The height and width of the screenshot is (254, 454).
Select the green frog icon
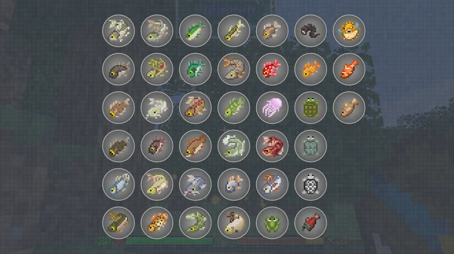[272, 223]
